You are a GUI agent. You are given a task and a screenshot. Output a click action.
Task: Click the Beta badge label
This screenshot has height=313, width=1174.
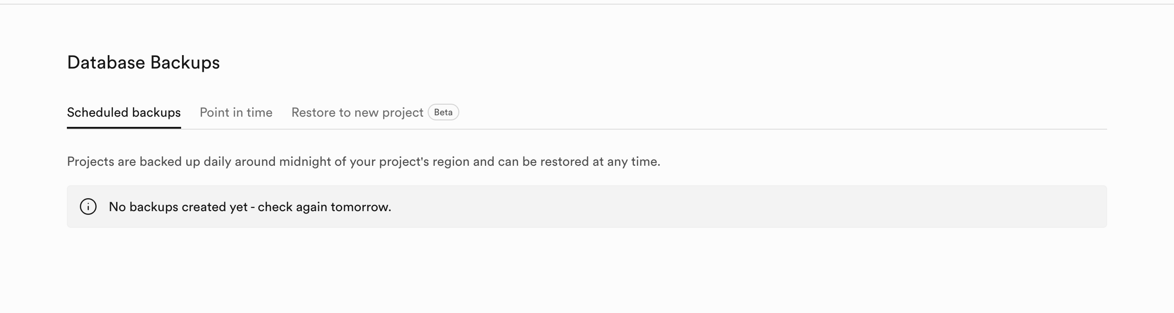443,112
